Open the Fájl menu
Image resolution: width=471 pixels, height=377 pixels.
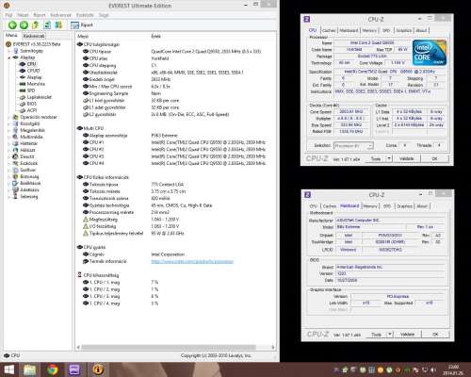[8, 15]
